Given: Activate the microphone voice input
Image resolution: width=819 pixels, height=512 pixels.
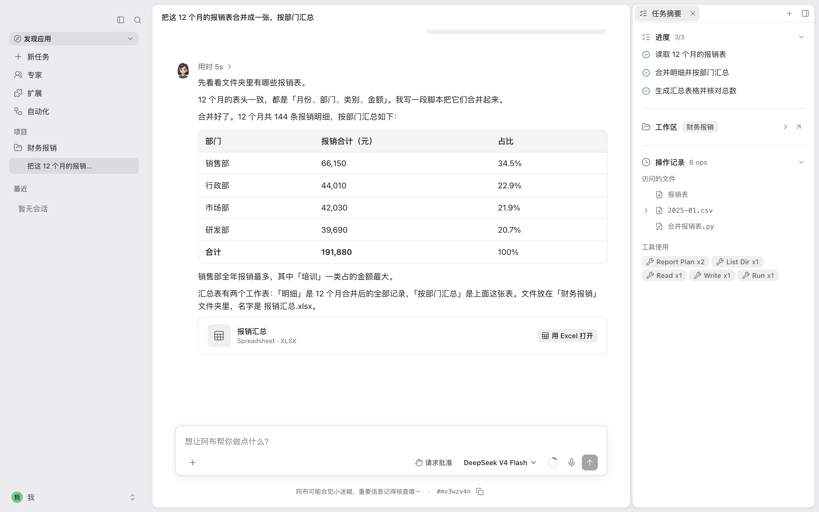Looking at the screenshot, I should pyautogui.click(x=571, y=463).
